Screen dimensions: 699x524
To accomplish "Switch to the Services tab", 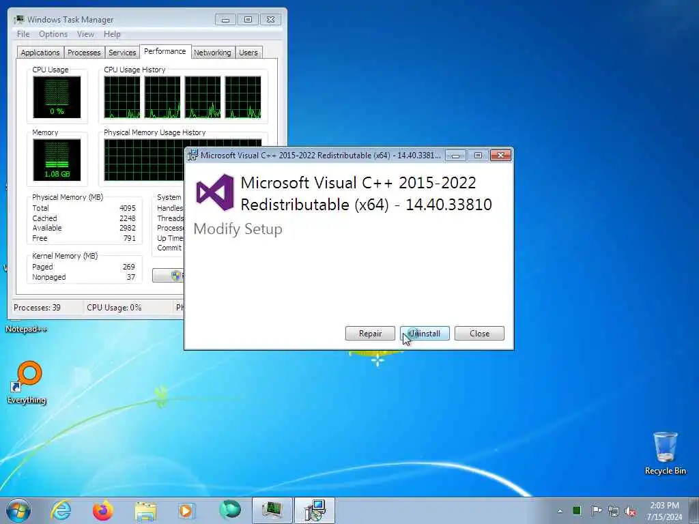I will coord(122,53).
